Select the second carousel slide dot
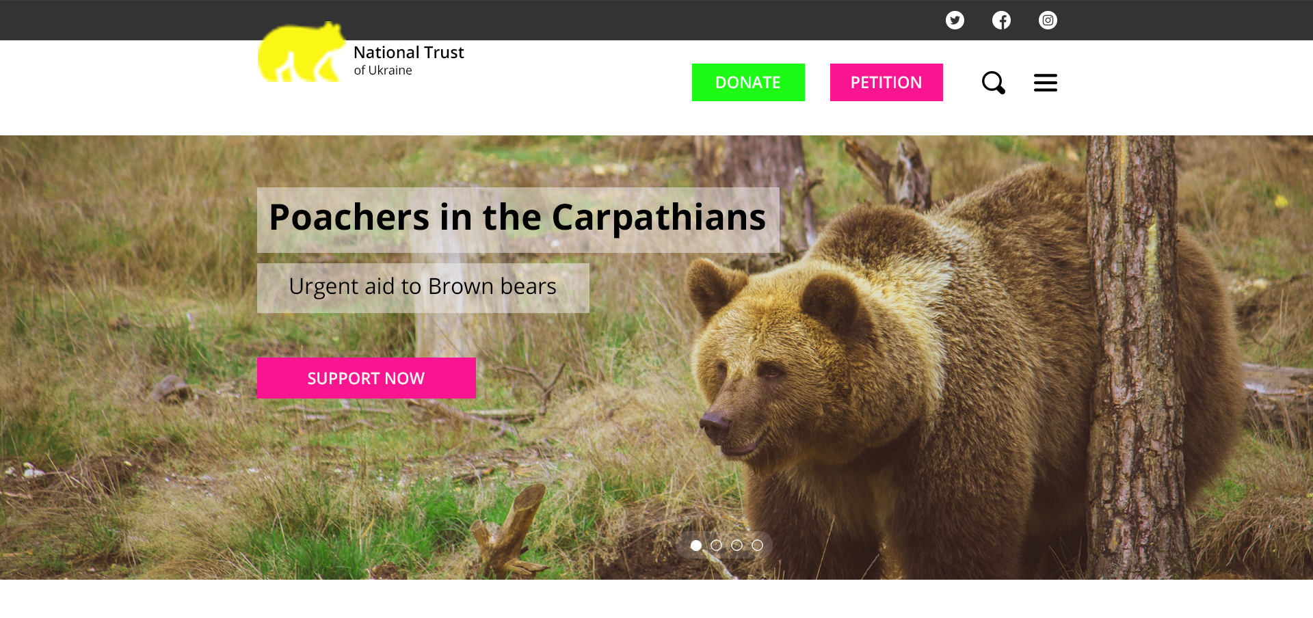The image size is (1313, 618). click(716, 546)
